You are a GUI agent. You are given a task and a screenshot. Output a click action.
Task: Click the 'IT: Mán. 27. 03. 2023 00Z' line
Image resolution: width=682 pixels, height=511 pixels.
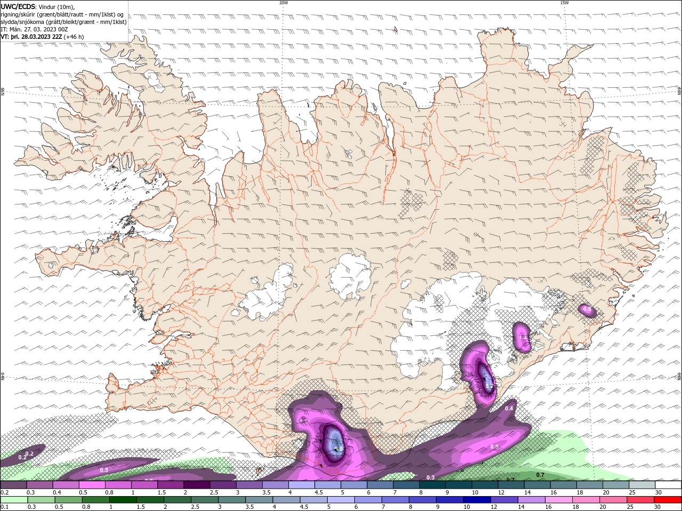pyautogui.click(x=35, y=29)
